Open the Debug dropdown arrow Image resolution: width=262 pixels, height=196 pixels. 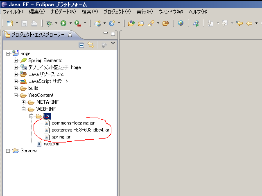point(56,23)
